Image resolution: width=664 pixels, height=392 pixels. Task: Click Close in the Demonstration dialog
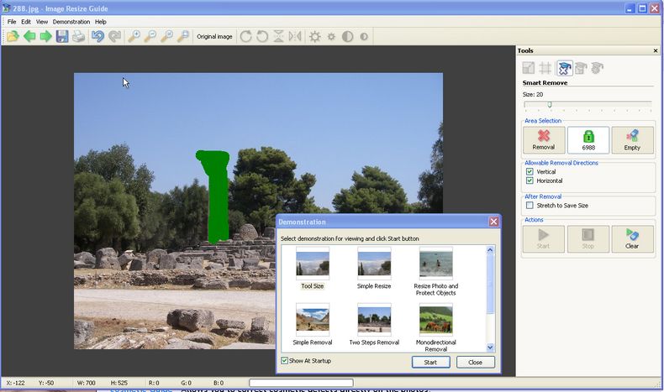tap(475, 363)
